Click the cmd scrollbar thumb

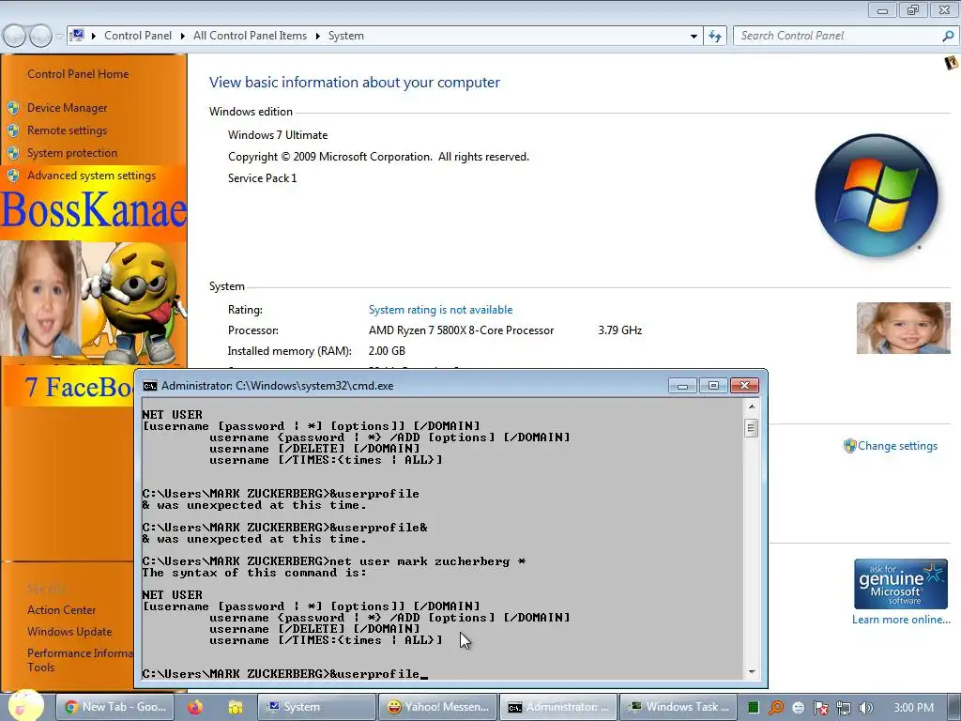pyautogui.click(x=752, y=428)
